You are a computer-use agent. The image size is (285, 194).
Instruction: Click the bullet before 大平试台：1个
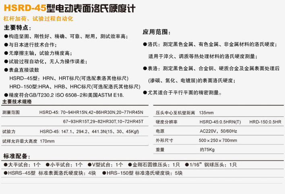[x=6, y=165]
